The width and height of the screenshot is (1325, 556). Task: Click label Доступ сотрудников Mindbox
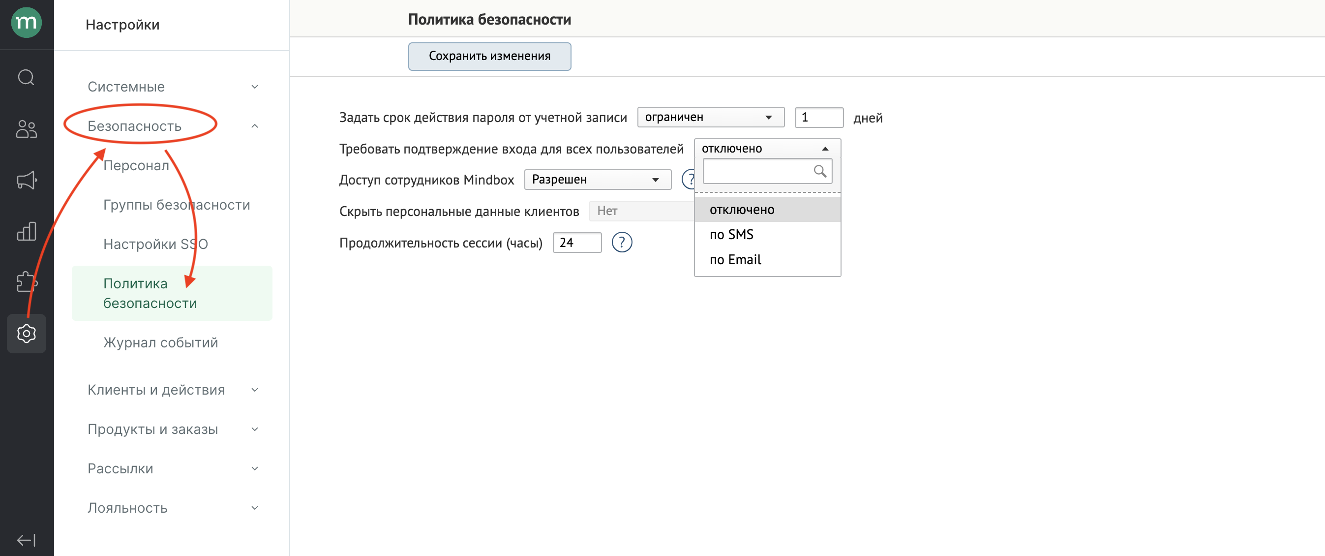426,180
